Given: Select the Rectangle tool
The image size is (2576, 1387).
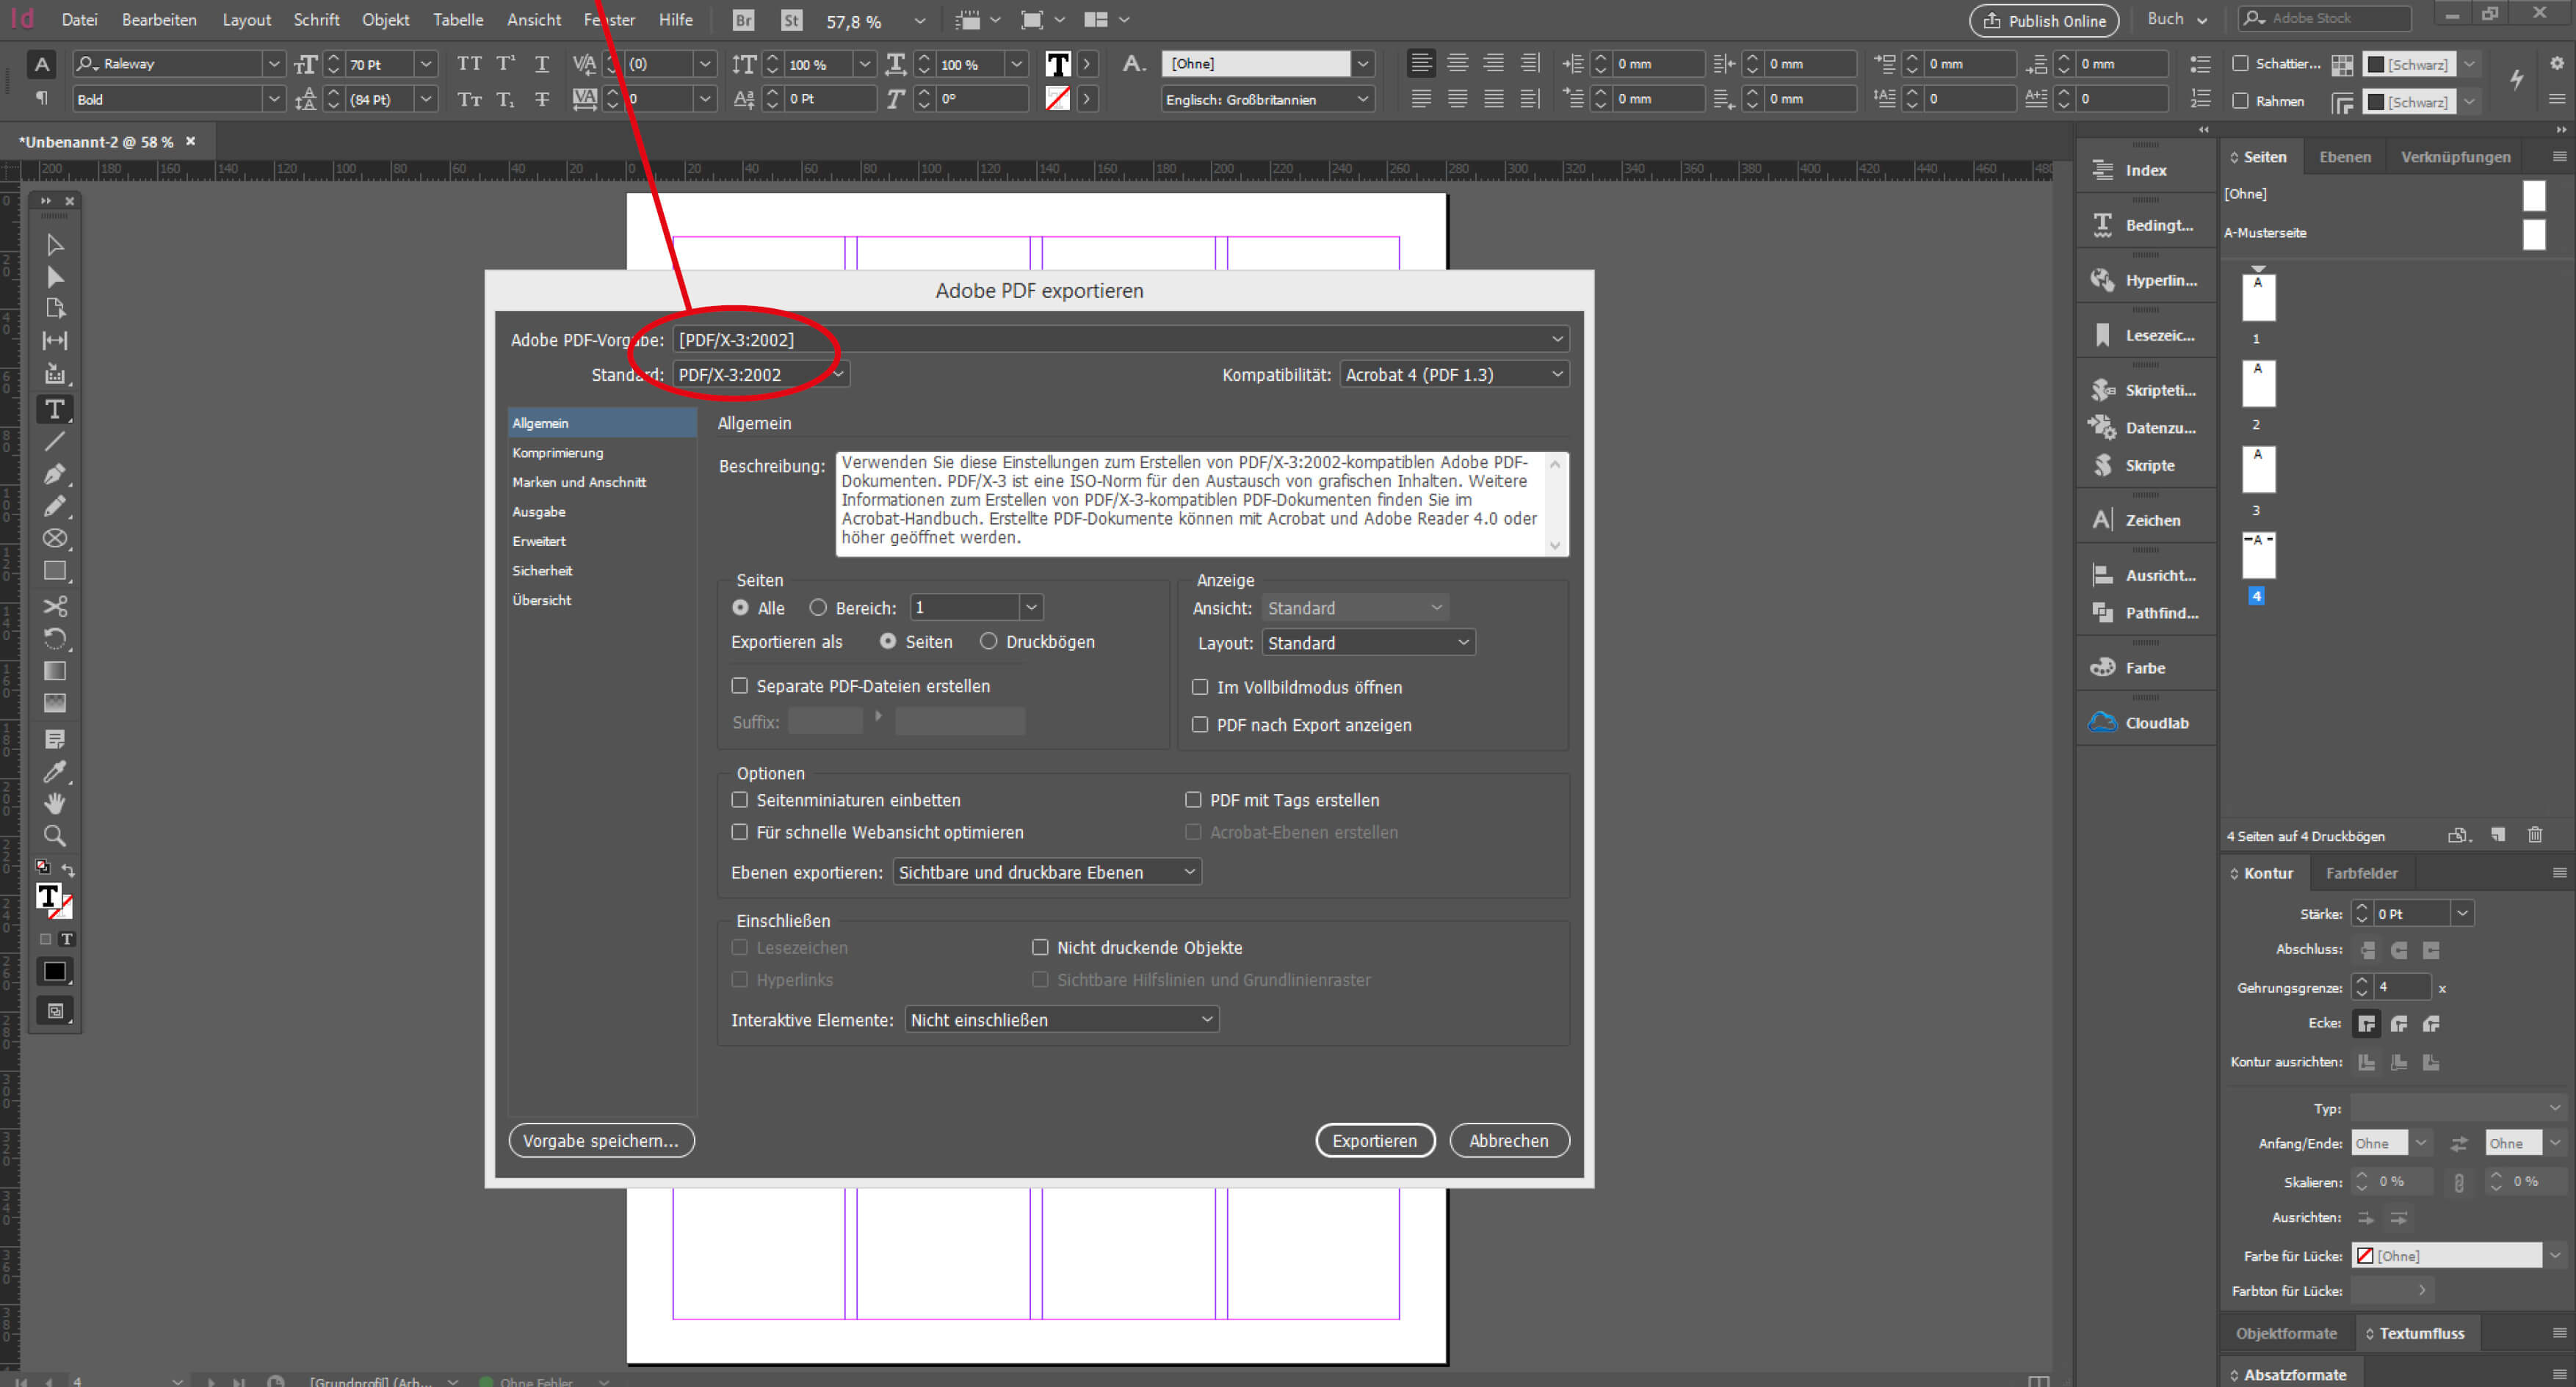Looking at the screenshot, I should coord(55,571).
